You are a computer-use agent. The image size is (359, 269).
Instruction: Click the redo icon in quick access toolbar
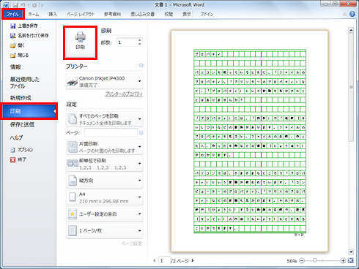pyautogui.click(x=34, y=5)
